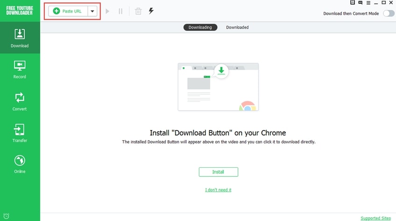This screenshot has width=396, height=221.
Task: Click the pause all icon
Action: coord(120,11)
